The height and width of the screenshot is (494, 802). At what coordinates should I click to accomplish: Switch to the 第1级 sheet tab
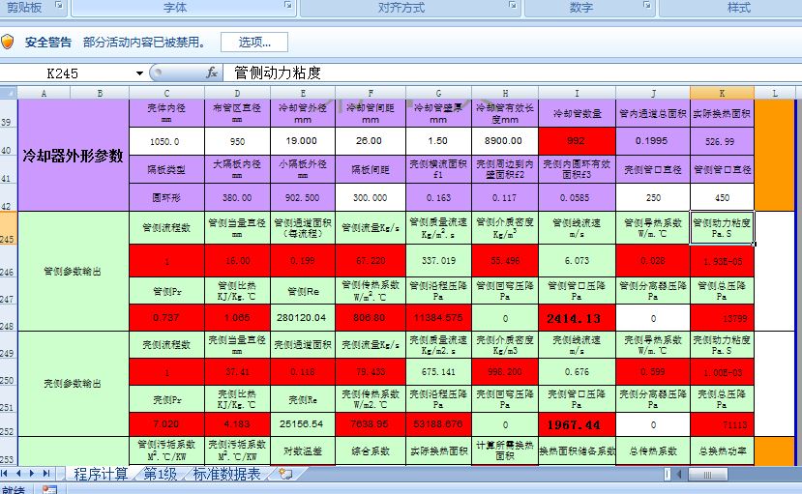(x=160, y=474)
